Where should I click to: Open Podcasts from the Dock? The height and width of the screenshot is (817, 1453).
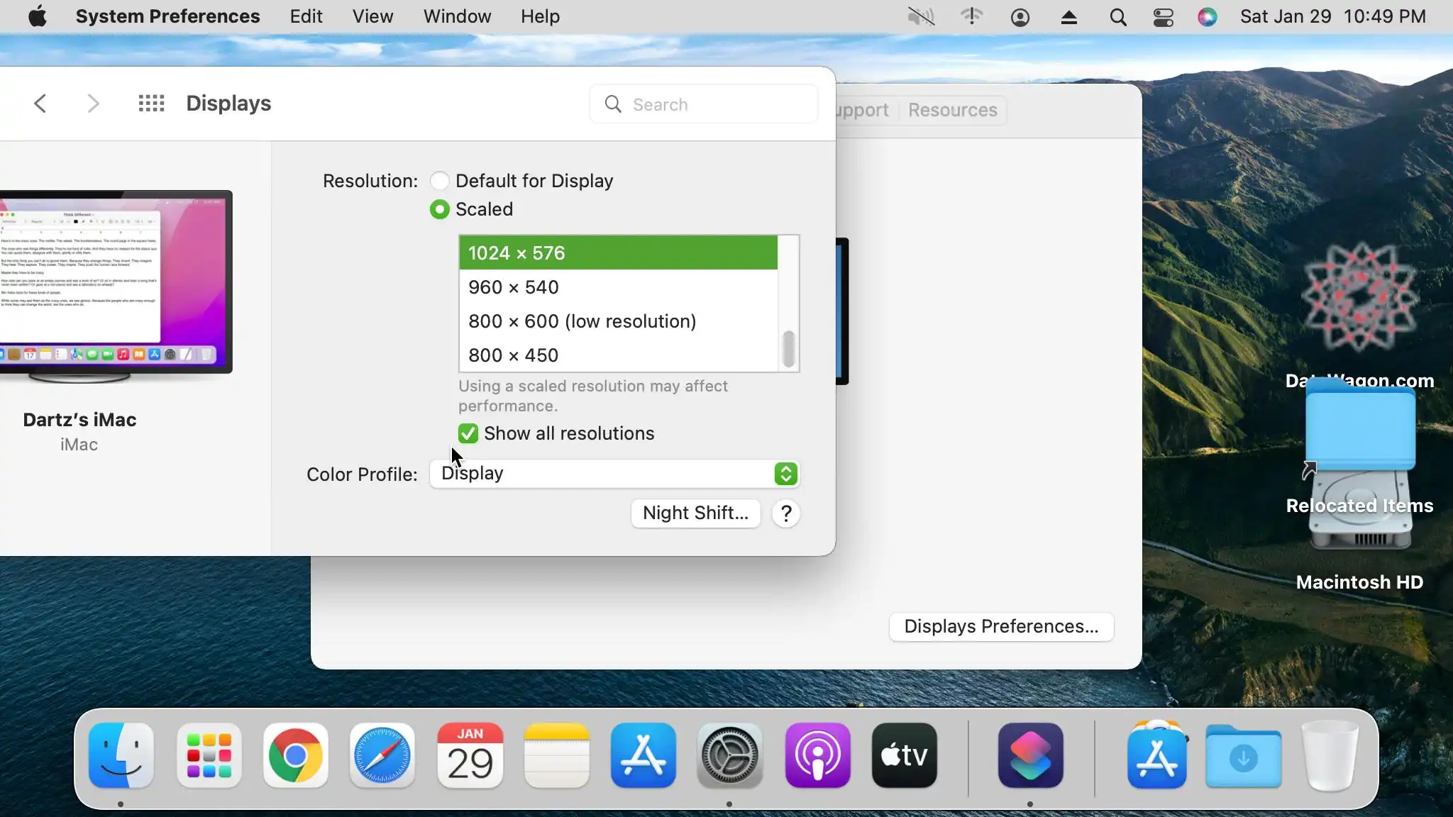click(x=817, y=755)
